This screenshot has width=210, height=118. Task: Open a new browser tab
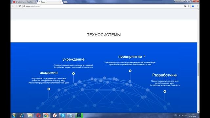66,2
